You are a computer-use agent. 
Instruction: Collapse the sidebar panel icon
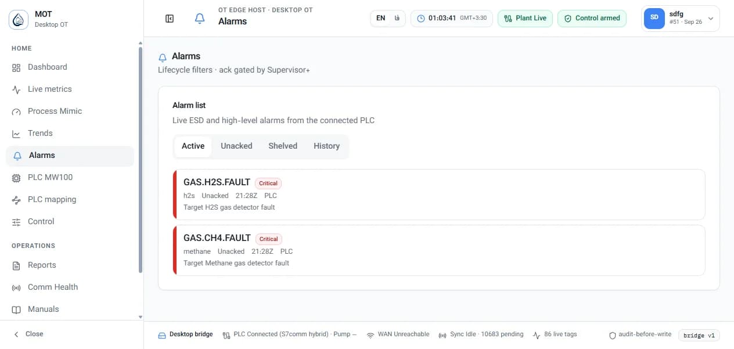click(x=170, y=19)
